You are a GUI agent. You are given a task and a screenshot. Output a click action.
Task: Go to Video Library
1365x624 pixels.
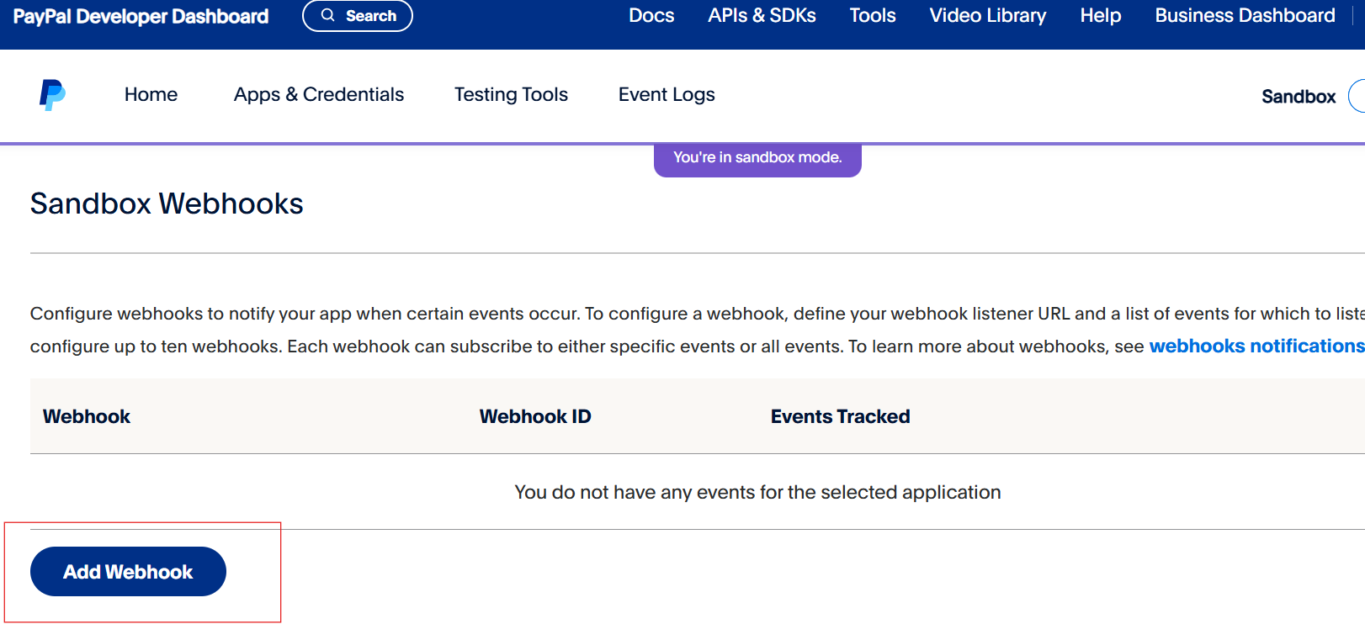pyautogui.click(x=988, y=15)
